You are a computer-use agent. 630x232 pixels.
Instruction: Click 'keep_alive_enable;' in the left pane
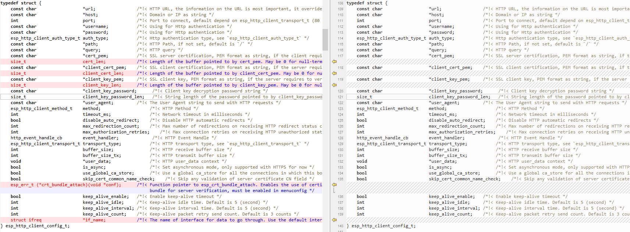(106, 196)
